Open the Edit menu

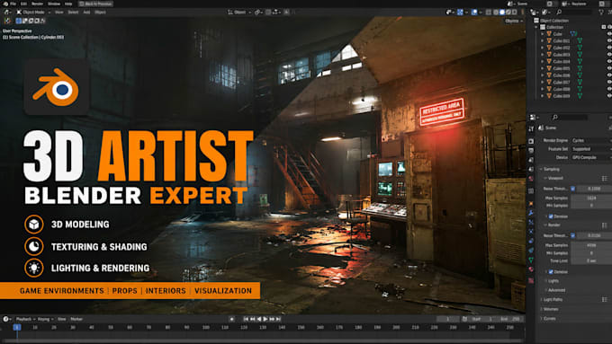tap(23, 4)
